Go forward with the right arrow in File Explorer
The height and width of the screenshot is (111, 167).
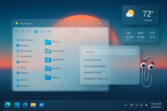[x=23, y=32]
